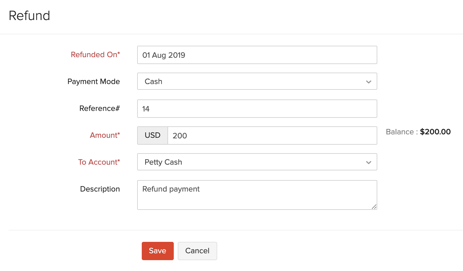Click the Amount field label

[105, 135]
